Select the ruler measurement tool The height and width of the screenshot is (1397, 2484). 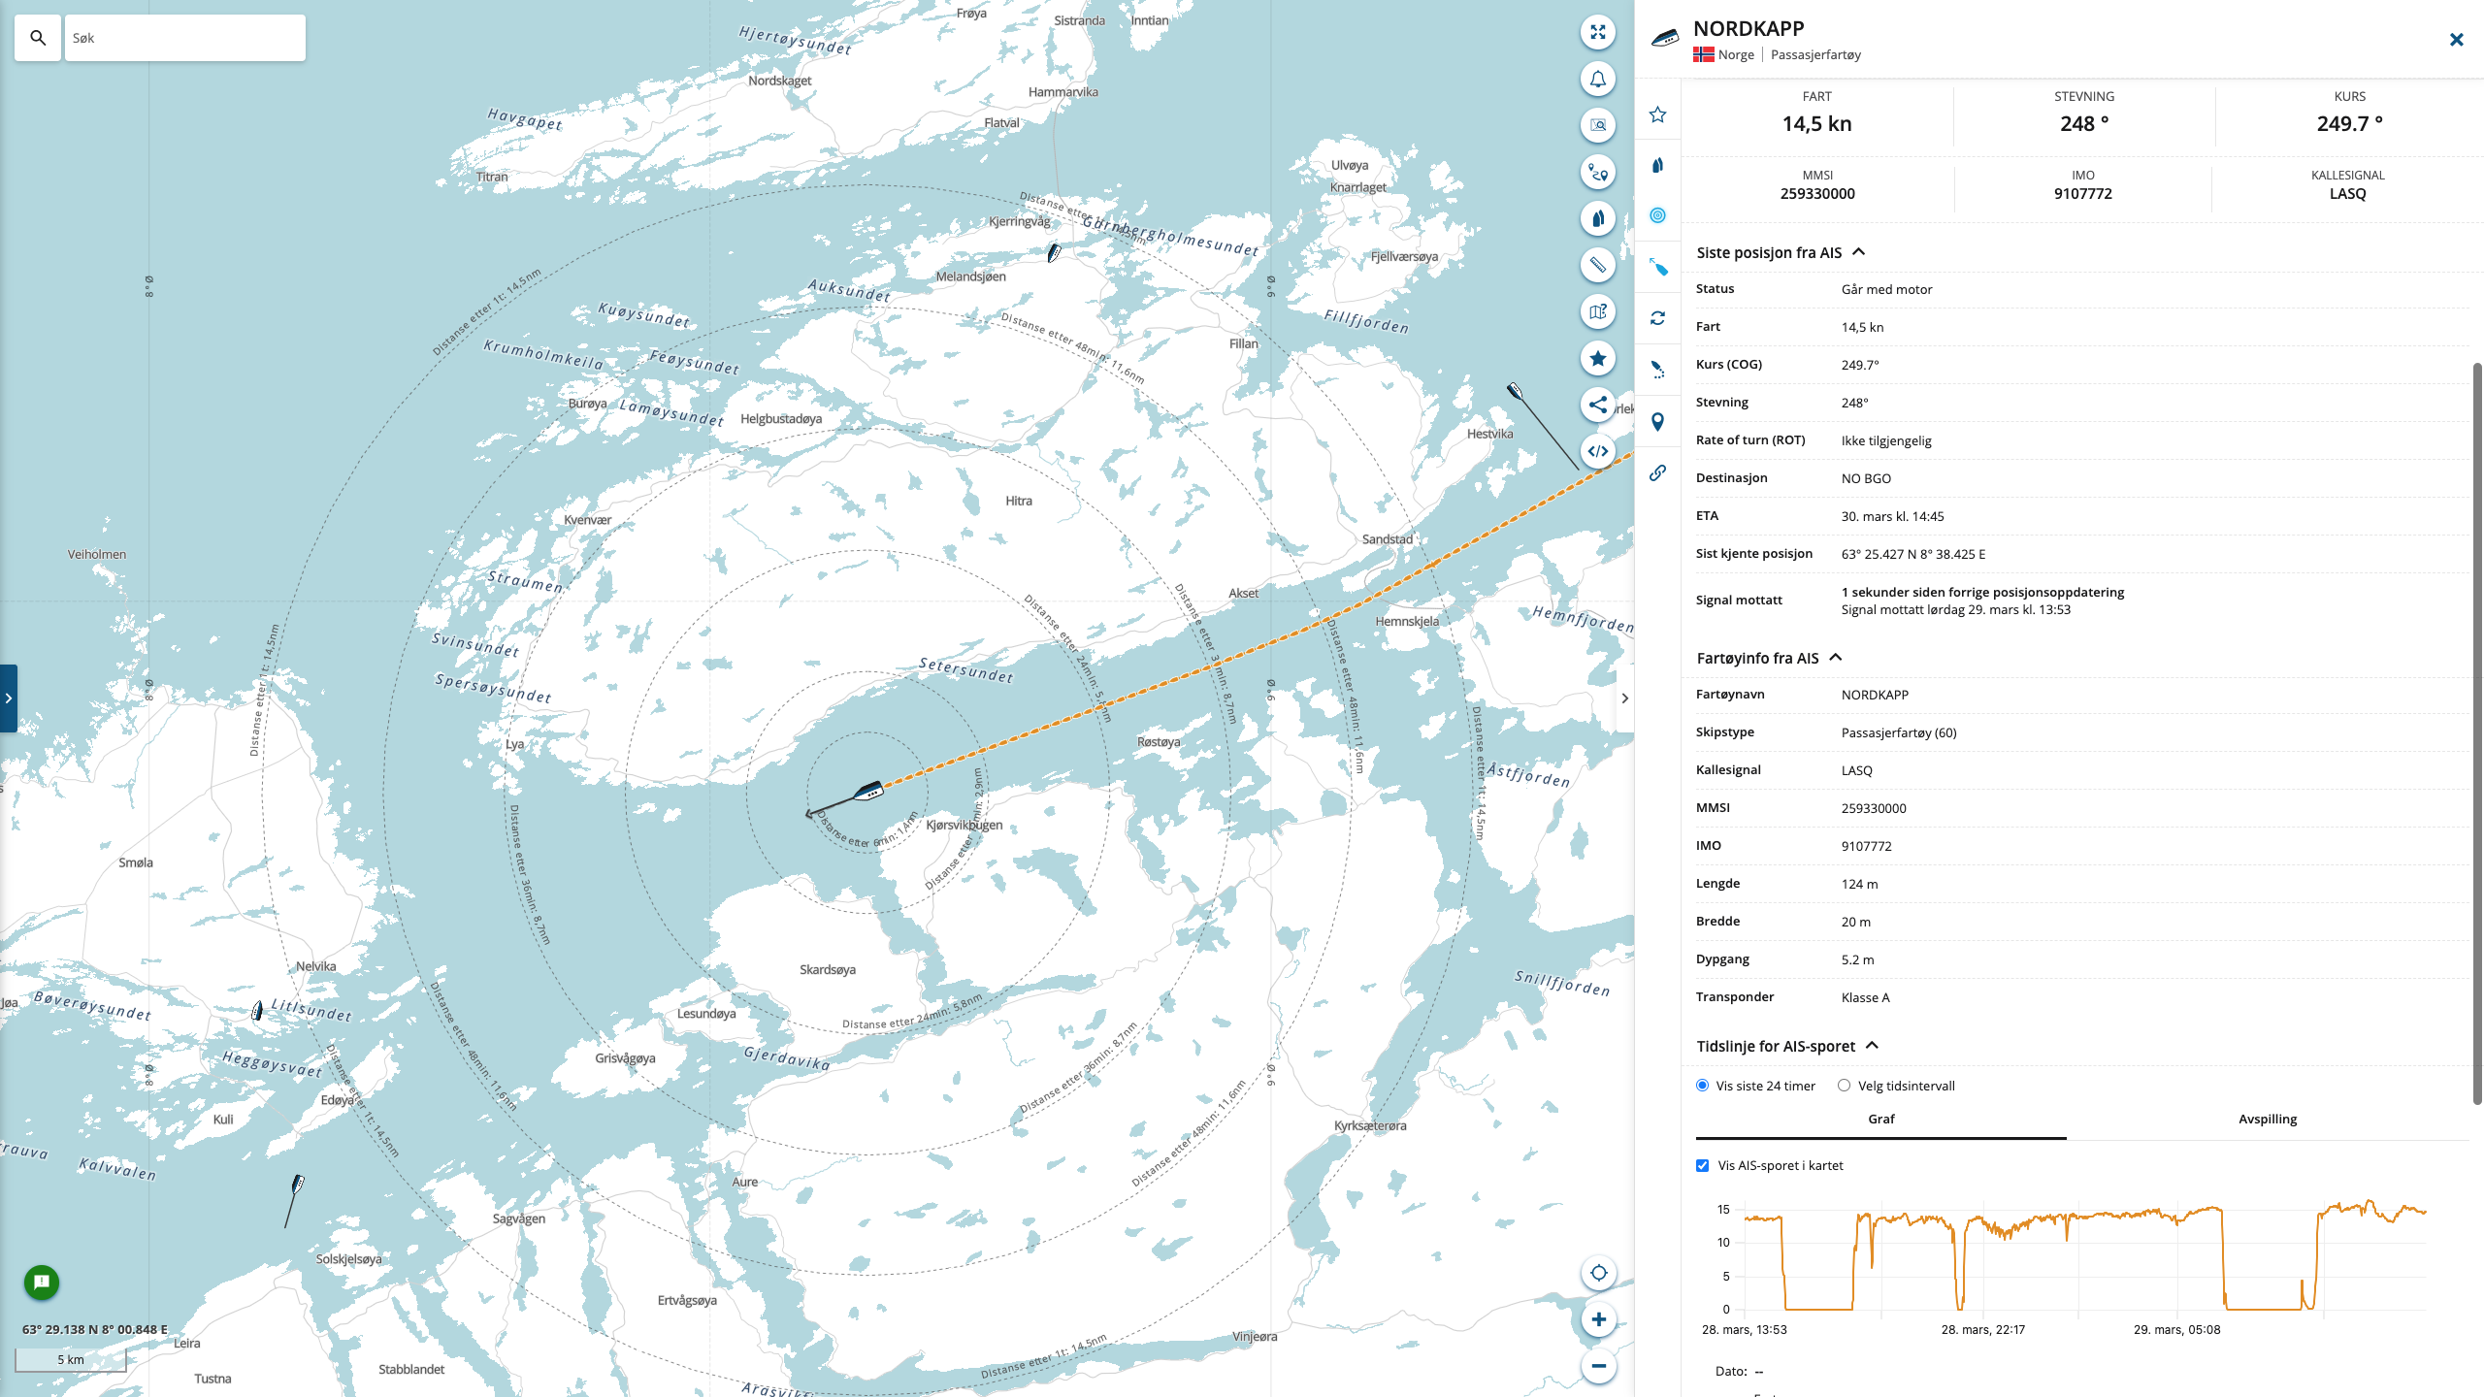(1597, 265)
